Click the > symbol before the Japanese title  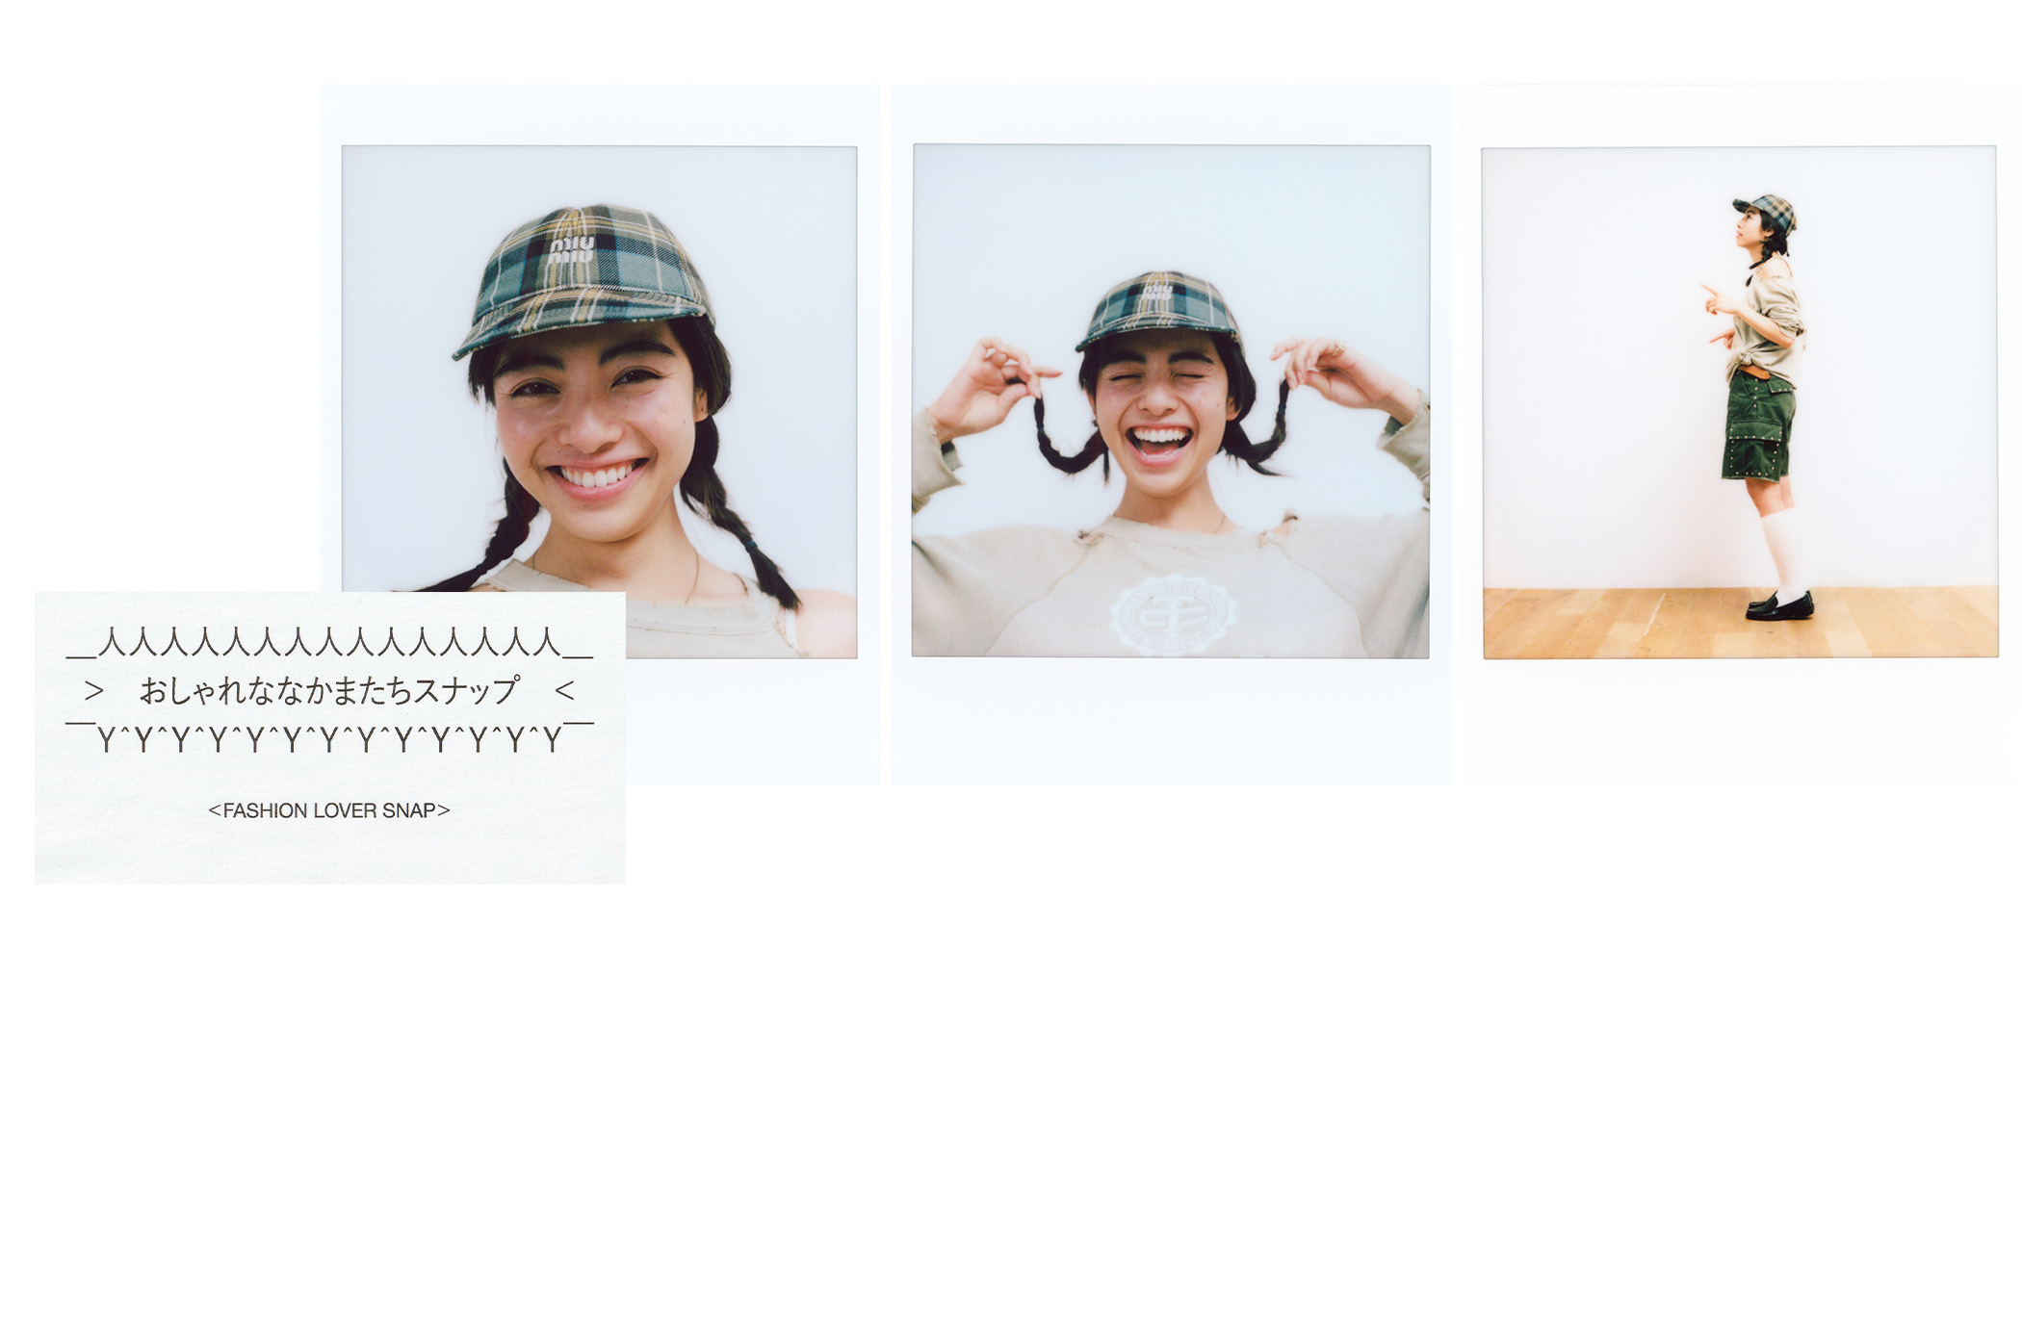[93, 690]
